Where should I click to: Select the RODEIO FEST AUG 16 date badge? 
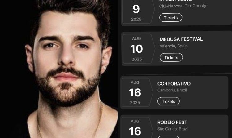(137, 128)
